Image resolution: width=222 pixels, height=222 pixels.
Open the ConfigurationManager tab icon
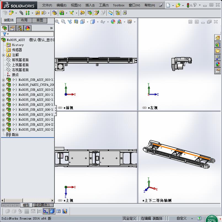coord(20,28)
